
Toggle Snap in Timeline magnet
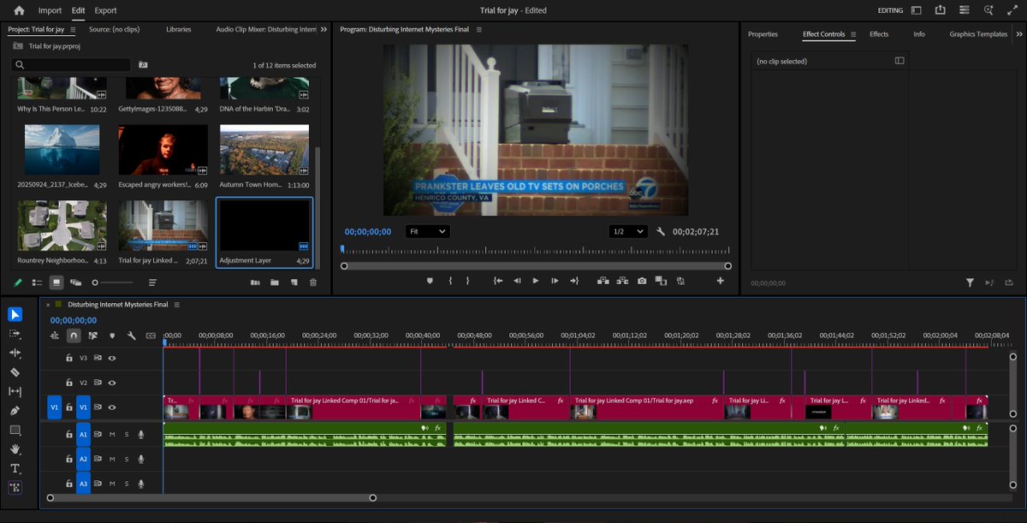tap(74, 336)
